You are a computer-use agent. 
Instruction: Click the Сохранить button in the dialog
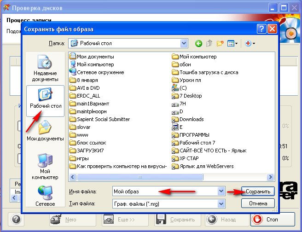coord(258,191)
